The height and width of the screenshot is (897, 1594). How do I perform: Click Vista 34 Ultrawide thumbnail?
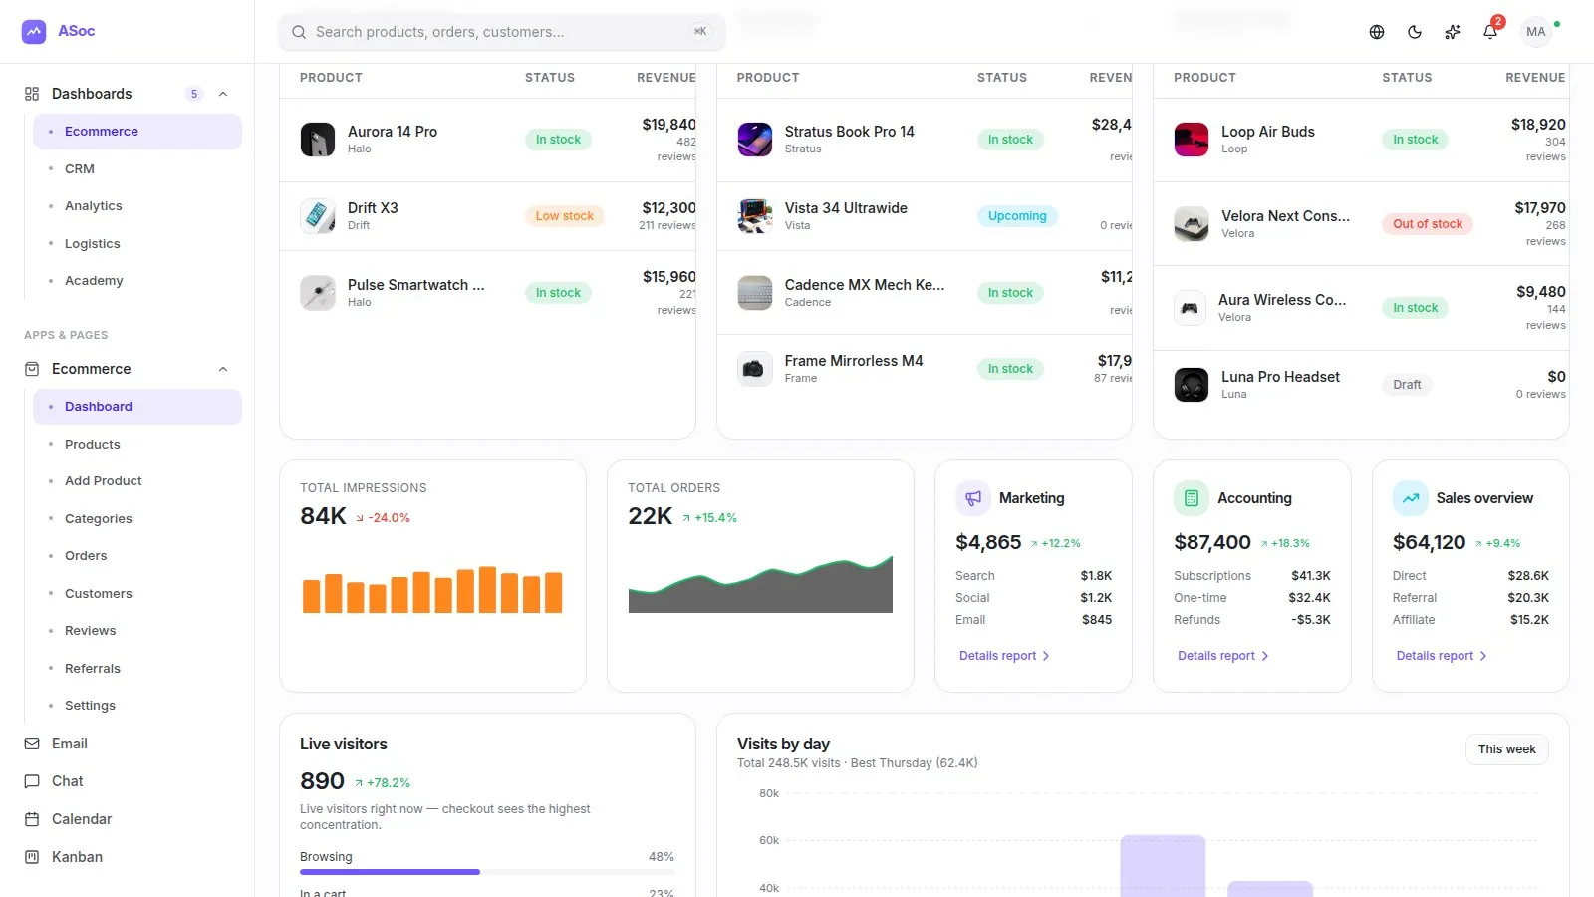pos(755,216)
